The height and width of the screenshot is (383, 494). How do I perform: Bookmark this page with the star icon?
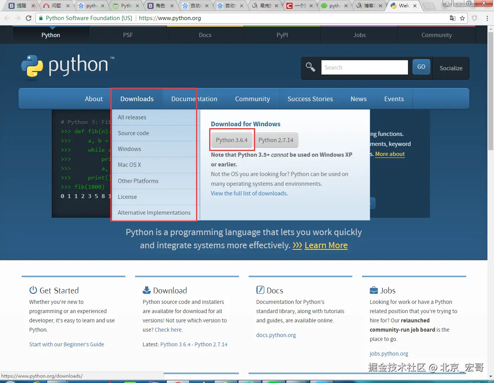(x=462, y=18)
